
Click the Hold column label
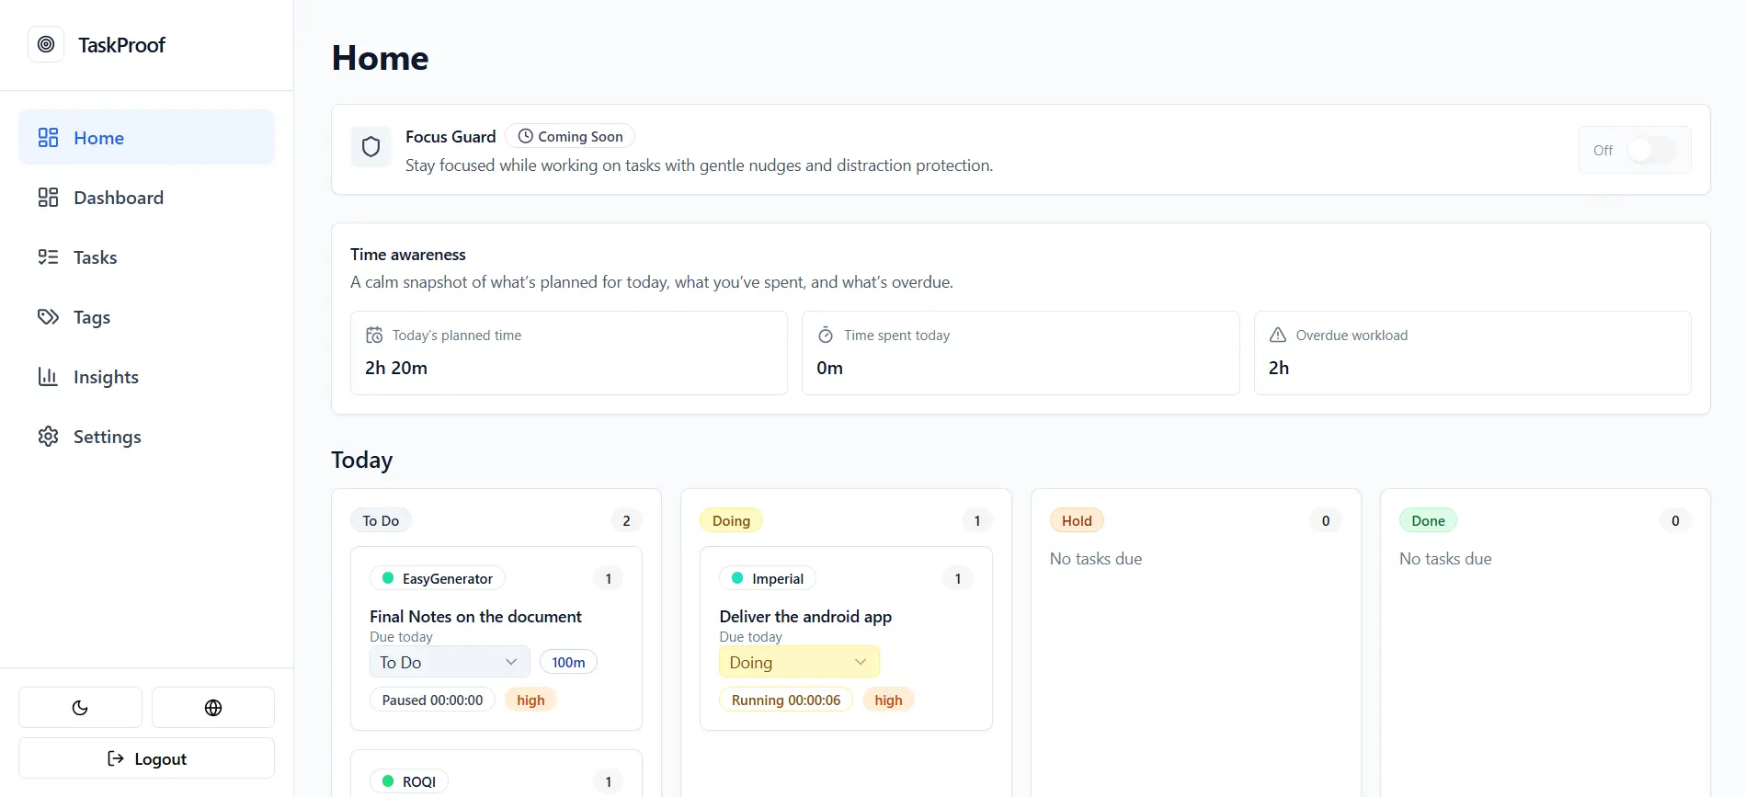click(x=1077, y=520)
